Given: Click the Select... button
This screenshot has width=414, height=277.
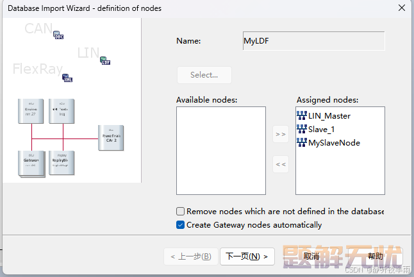Looking at the screenshot, I should pos(204,75).
